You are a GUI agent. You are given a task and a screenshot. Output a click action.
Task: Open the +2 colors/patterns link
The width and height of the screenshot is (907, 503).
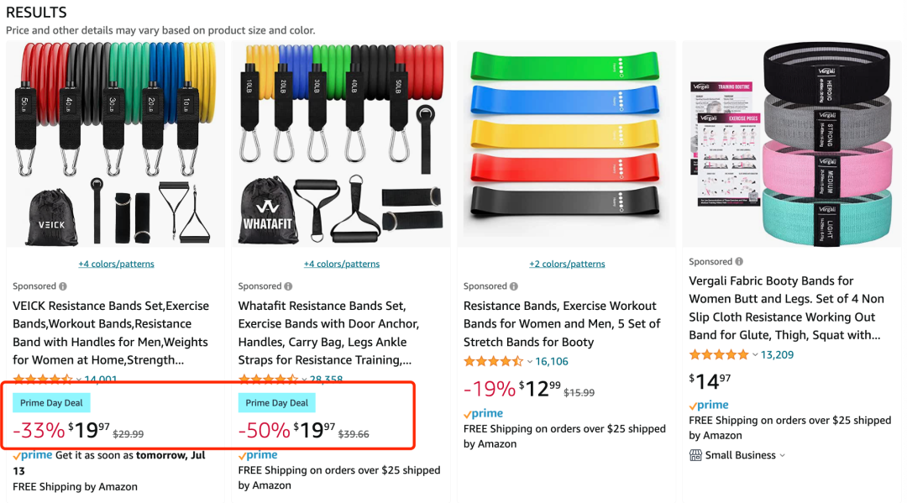(x=567, y=264)
